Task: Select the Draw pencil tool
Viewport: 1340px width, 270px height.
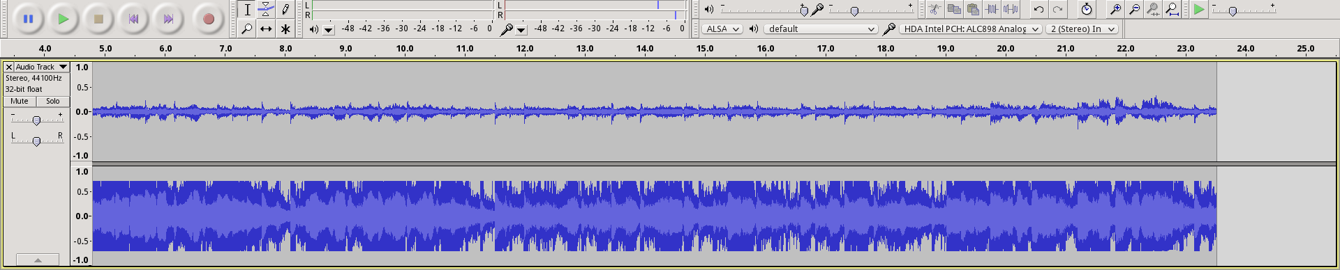Action: (285, 10)
